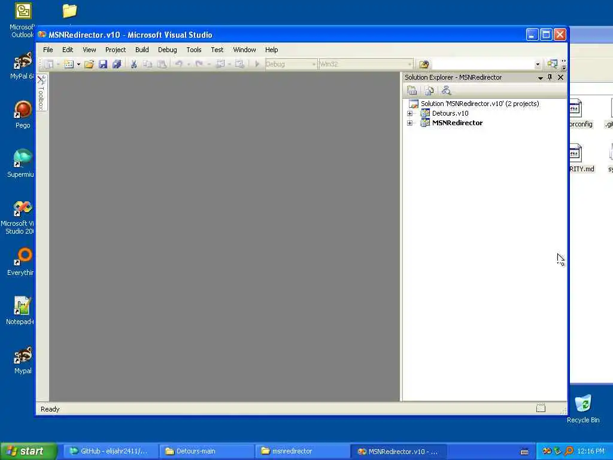Open the Help menu
613x460 pixels.
click(x=271, y=50)
